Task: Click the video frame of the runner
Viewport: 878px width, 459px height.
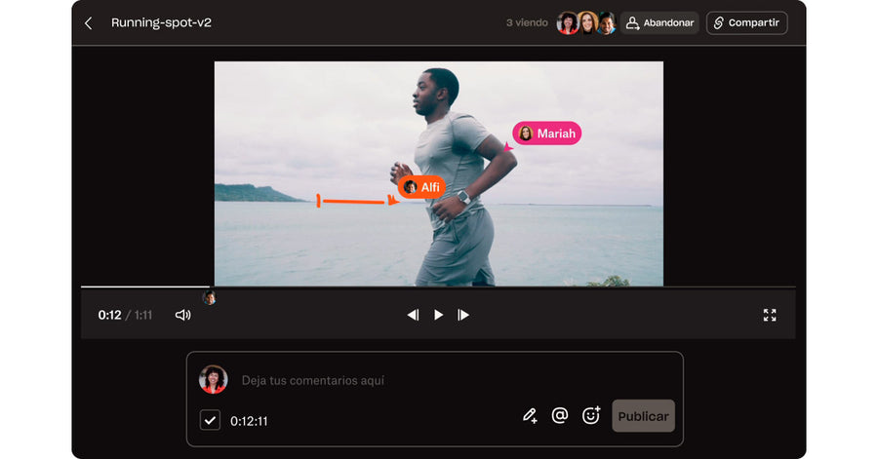Action: [x=439, y=173]
